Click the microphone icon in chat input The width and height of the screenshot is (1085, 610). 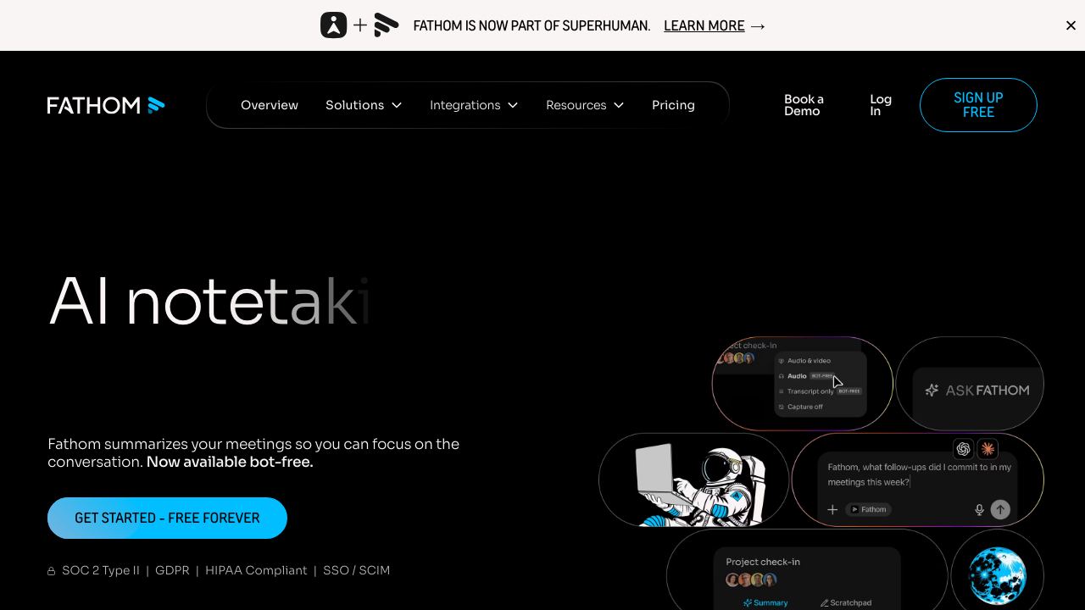pos(979,509)
